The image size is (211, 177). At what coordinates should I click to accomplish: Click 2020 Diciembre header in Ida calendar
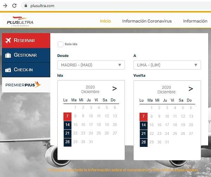(x=90, y=89)
